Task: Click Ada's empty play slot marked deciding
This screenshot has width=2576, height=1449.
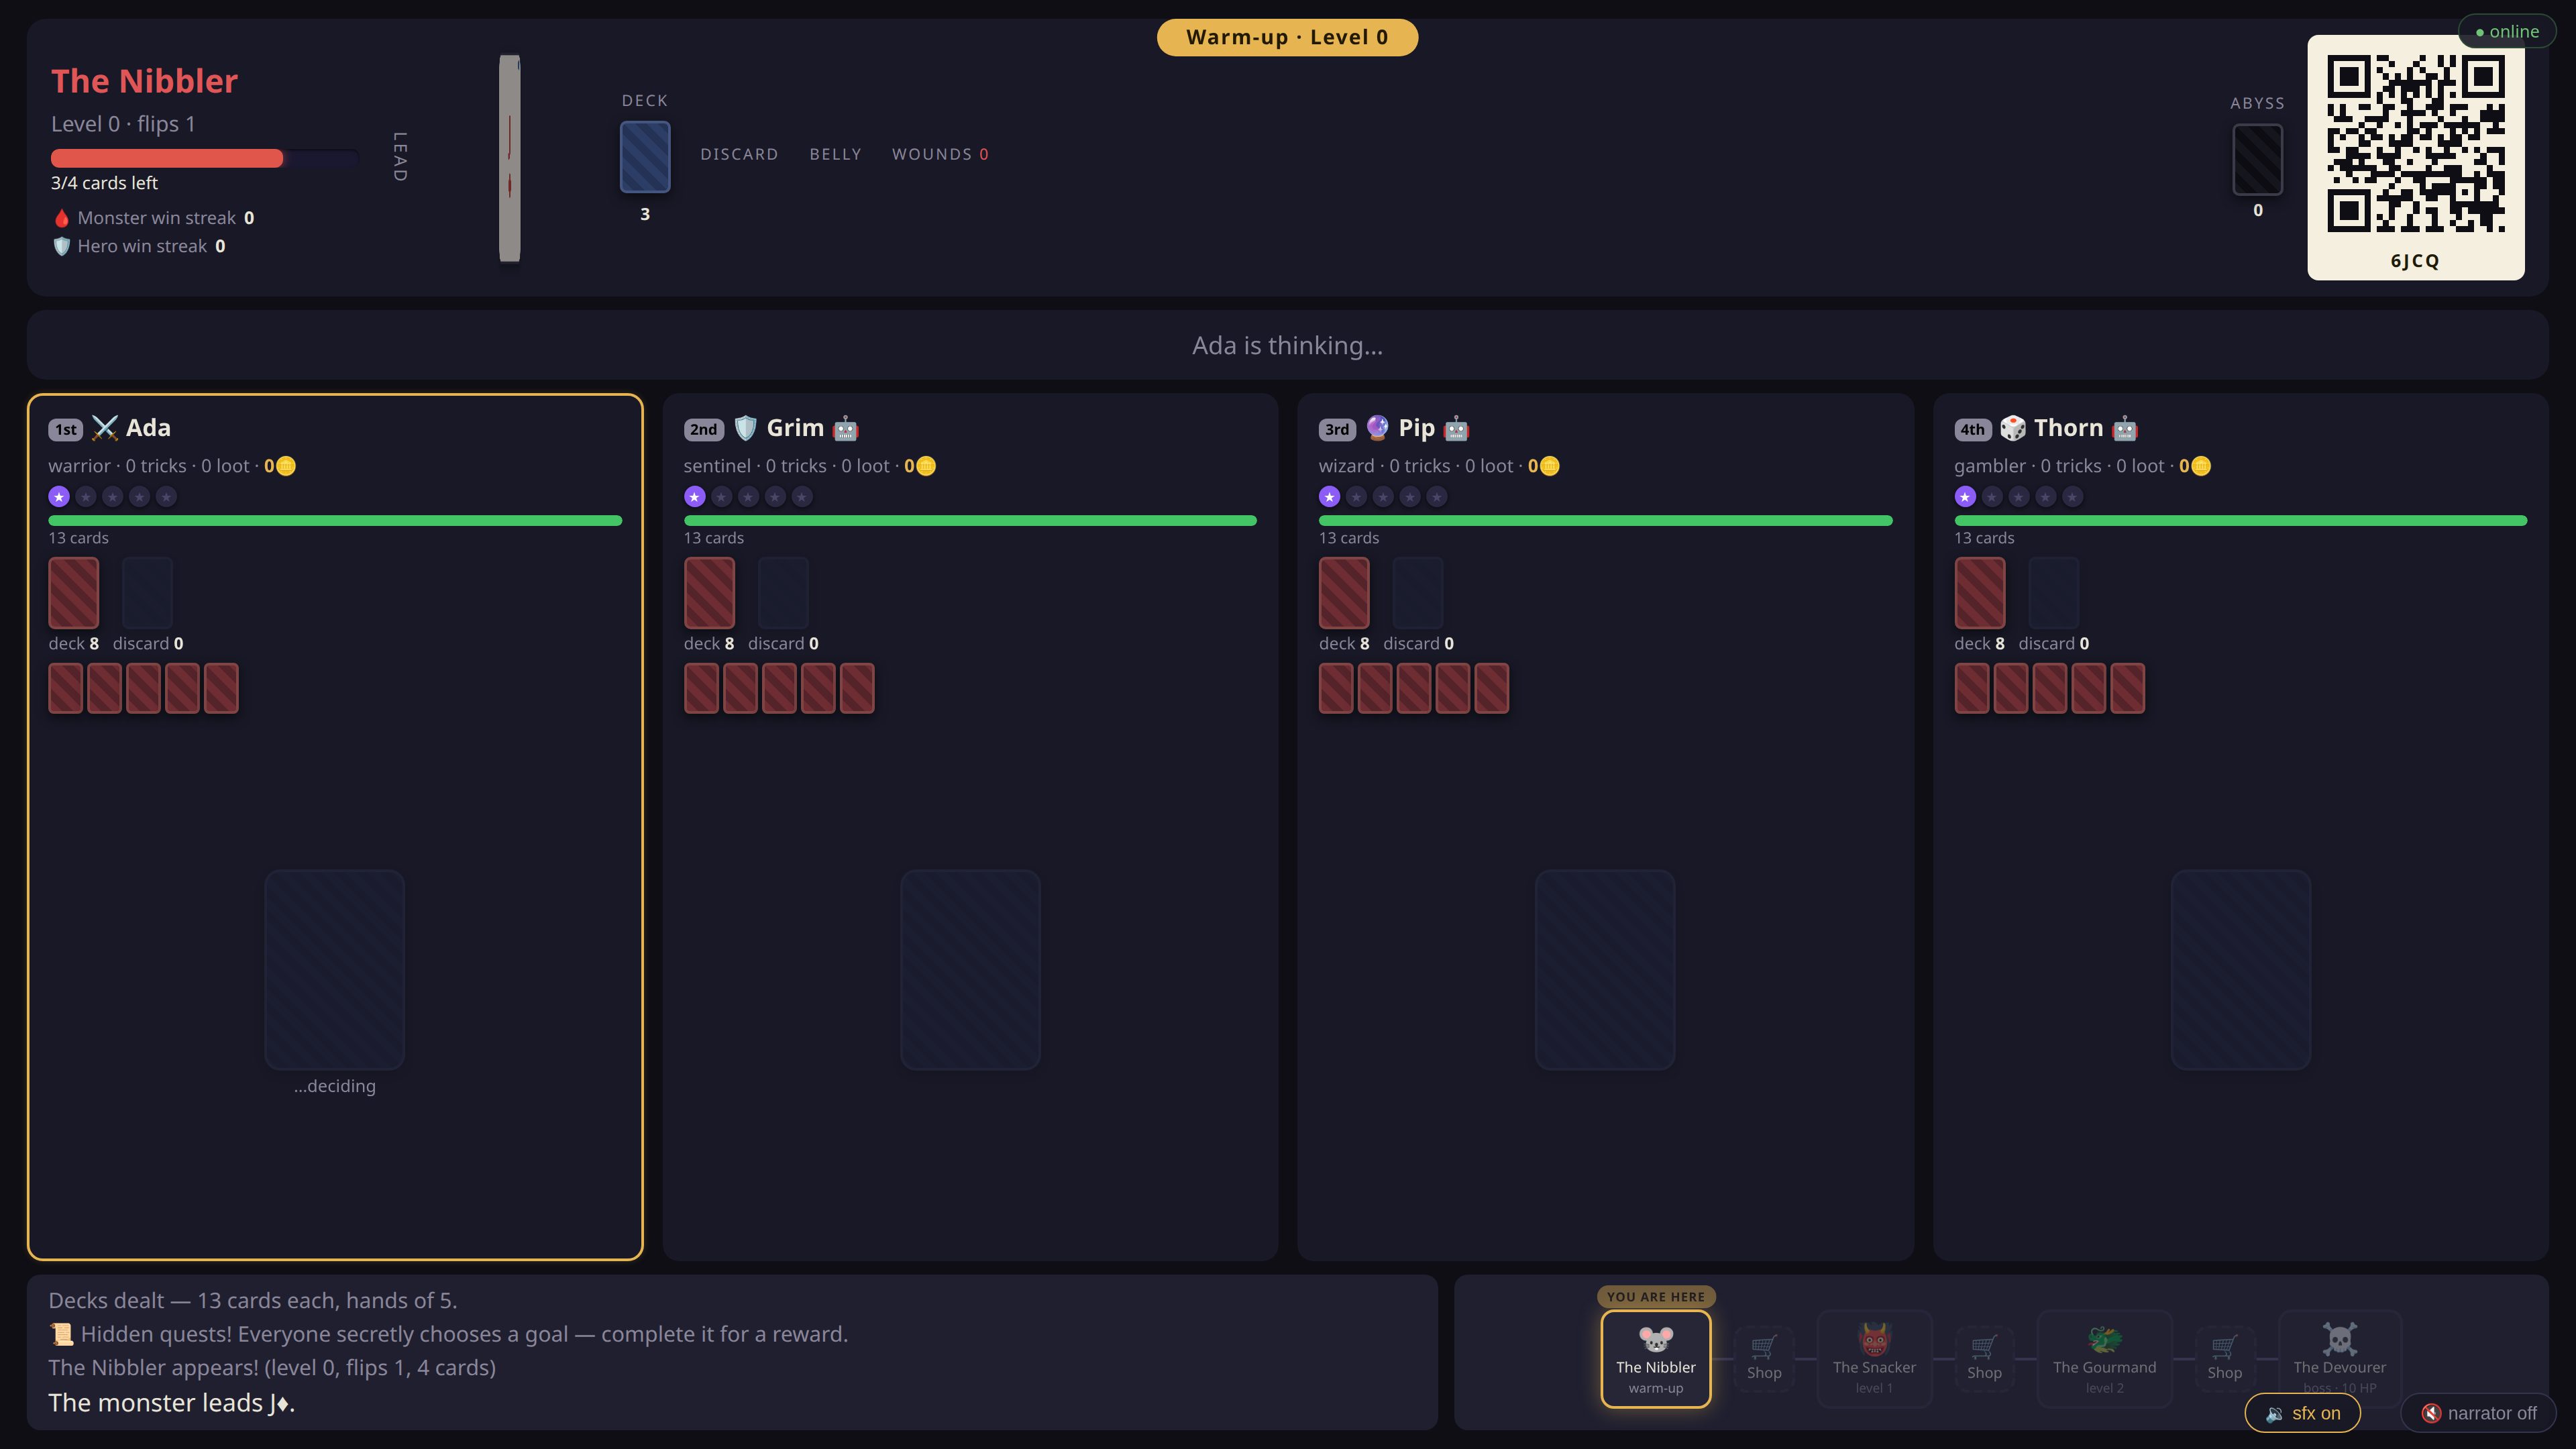Action: point(334,969)
